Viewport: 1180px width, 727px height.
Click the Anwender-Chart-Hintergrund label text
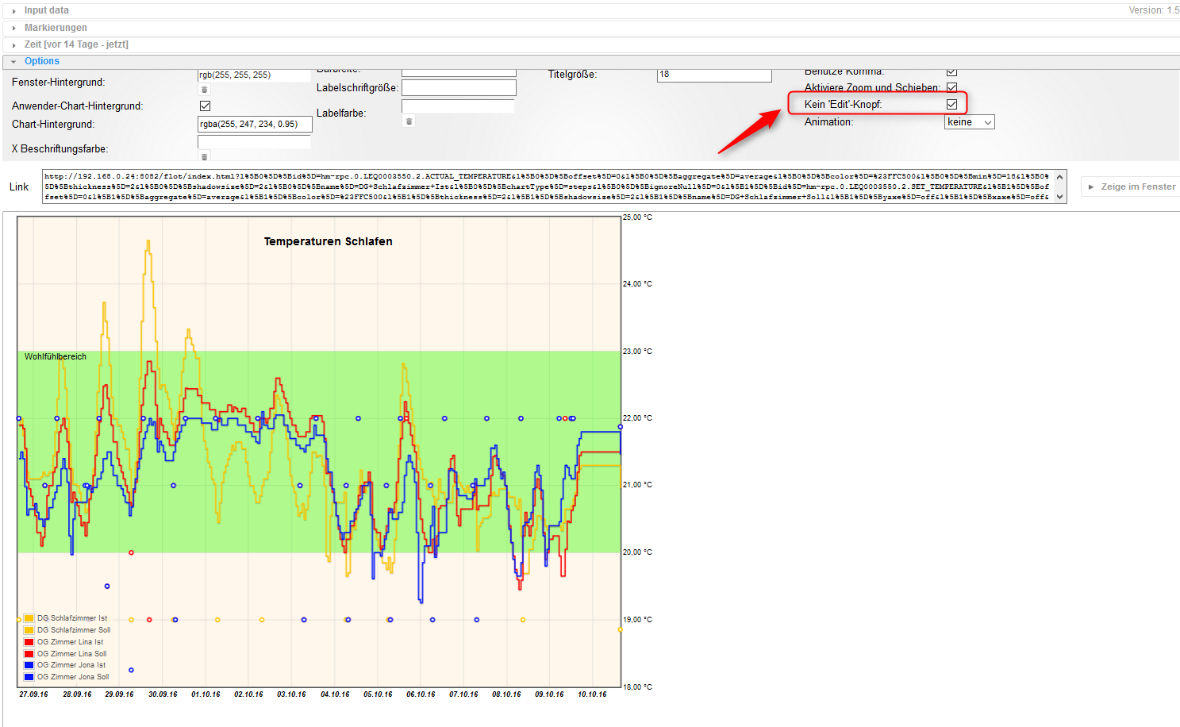[77, 106]
